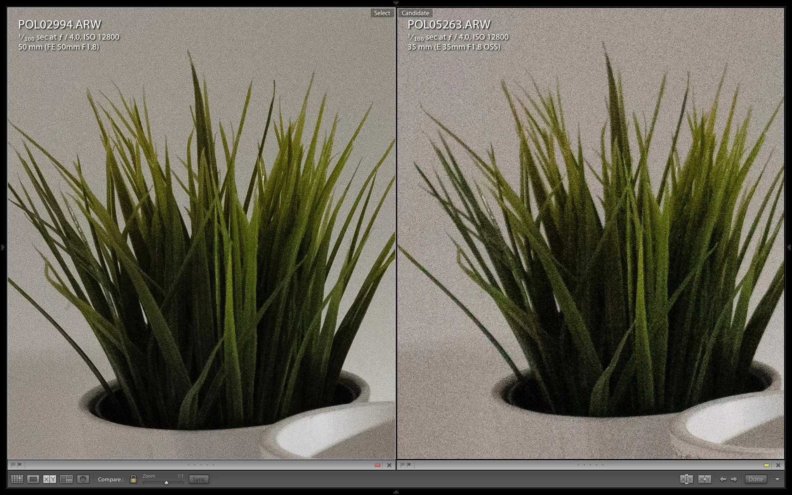The width and height of the screenshot is (792, 495).
Task: Expand the hidden top panel
Action: (x=396, y=2)
